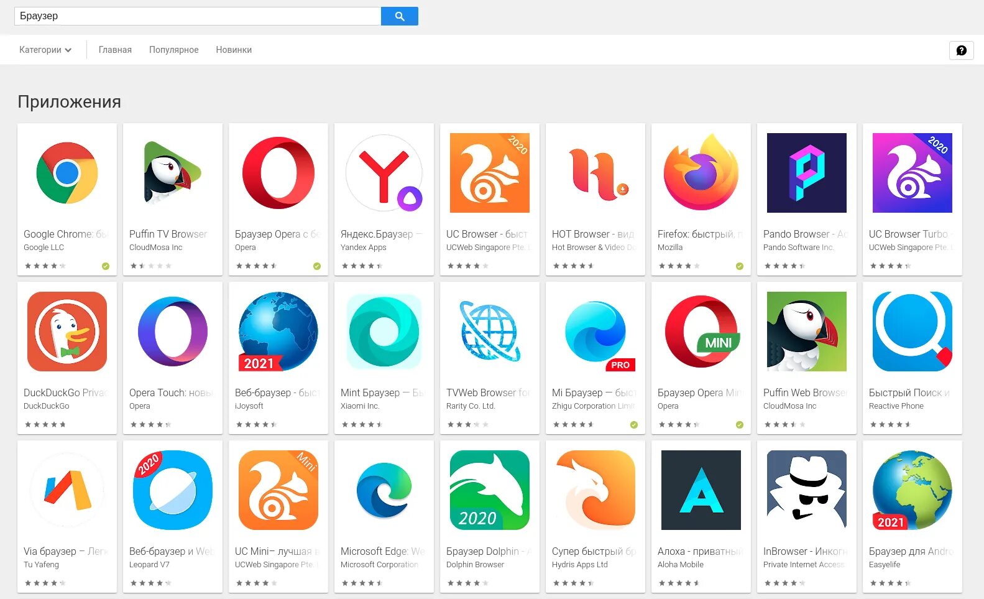Open the Microsoft Edge icon
Viewport: 984px width, 599px height.
click(x=384, y=490)
